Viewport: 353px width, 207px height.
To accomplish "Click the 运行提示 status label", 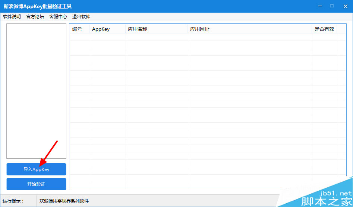I will (x=13, y=201).
